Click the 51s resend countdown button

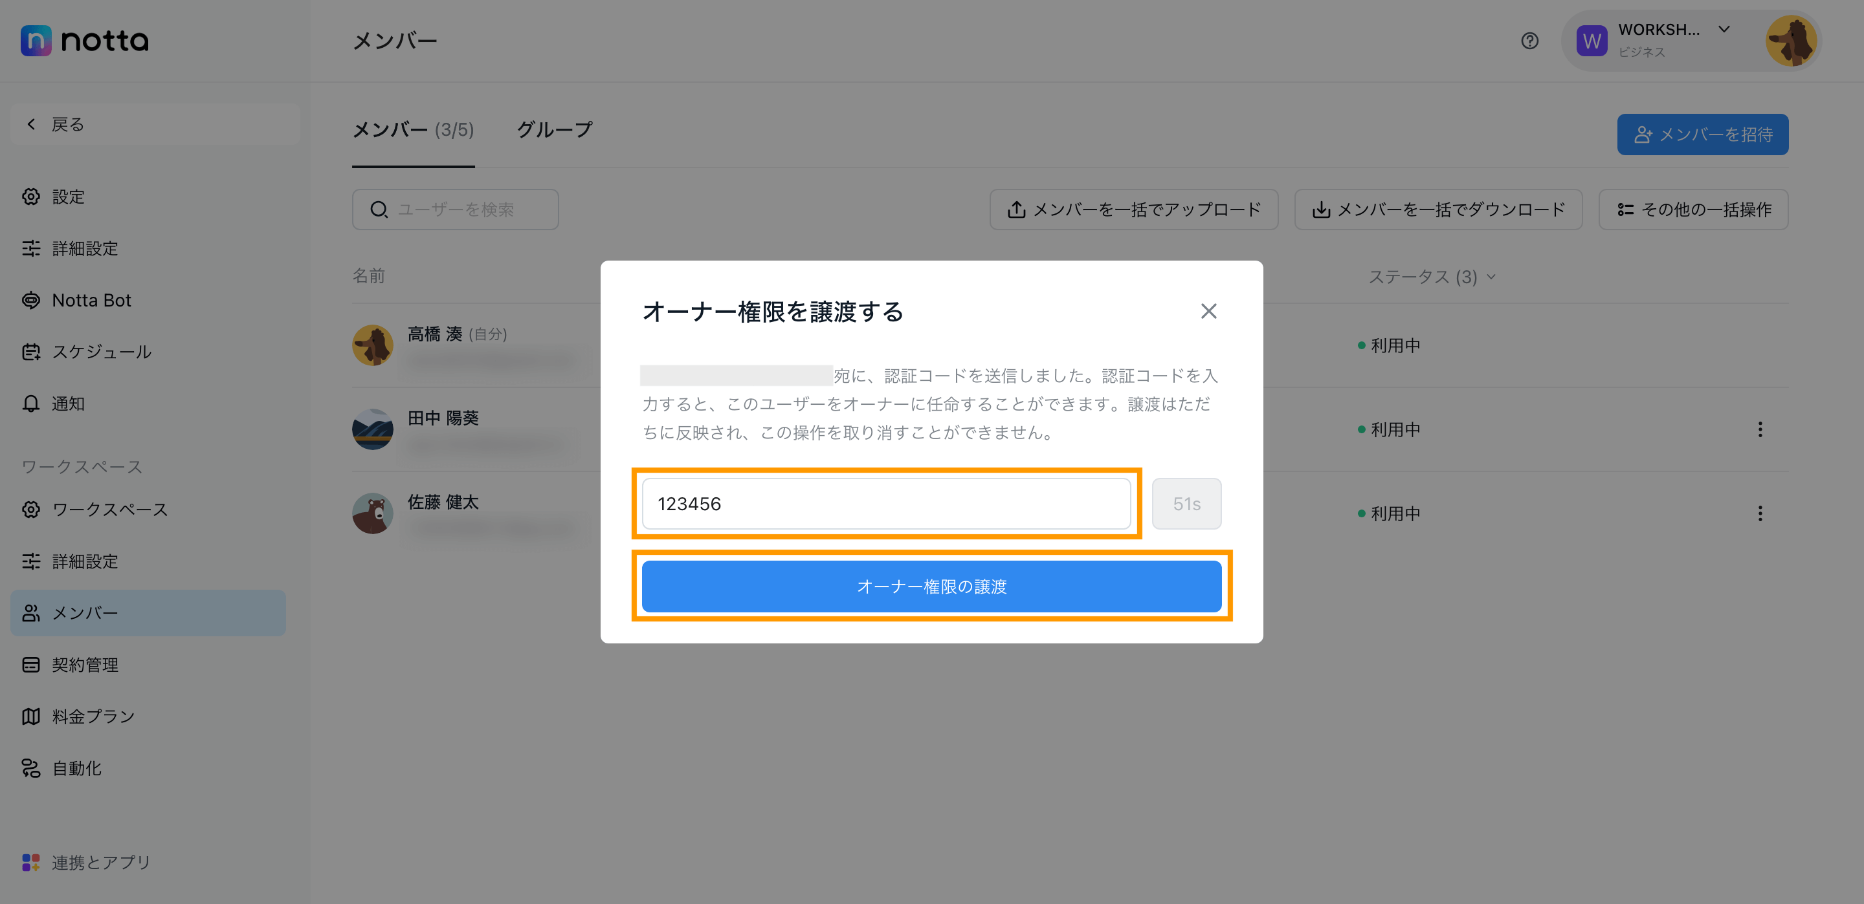1187,503
